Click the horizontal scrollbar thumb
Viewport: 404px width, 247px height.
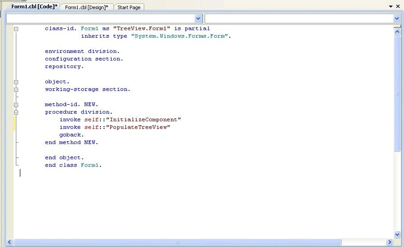click(x=178, y=242)
